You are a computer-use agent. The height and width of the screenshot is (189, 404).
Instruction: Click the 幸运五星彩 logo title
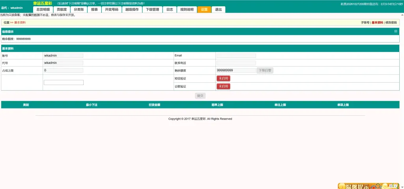tap(43, 3)
